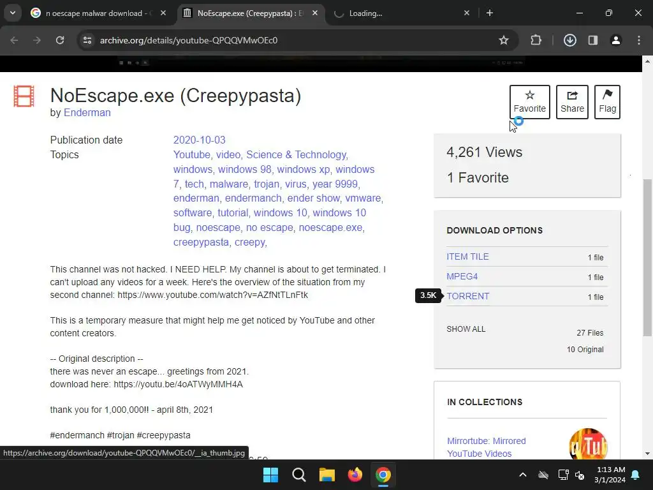Bookmark this page with the star icon
Viewport: 653px width, 490px height.
(x=504, y=40)
